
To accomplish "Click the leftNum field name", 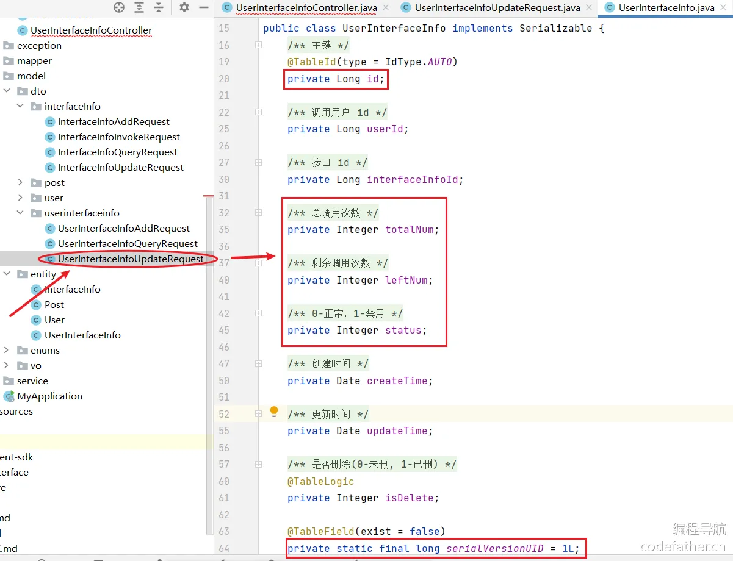I will click(406, 280).
